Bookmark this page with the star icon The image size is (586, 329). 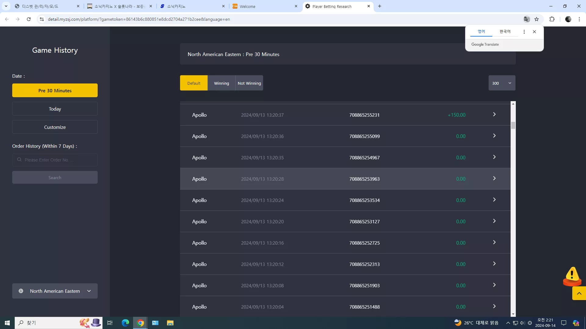click(537, 19)
